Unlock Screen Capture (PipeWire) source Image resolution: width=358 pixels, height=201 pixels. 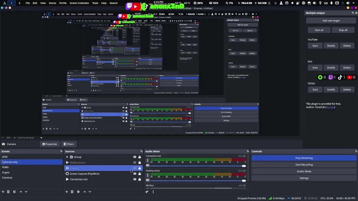(140, 174)
